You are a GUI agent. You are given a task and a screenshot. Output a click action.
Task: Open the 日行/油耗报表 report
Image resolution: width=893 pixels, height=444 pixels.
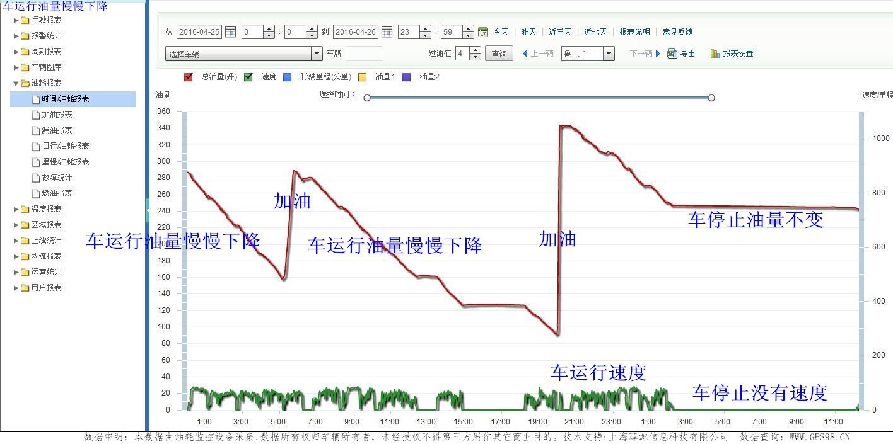coord(66,146)
